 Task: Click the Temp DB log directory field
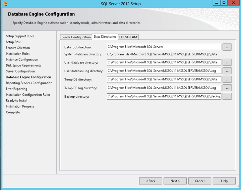(x=164, y=88)
